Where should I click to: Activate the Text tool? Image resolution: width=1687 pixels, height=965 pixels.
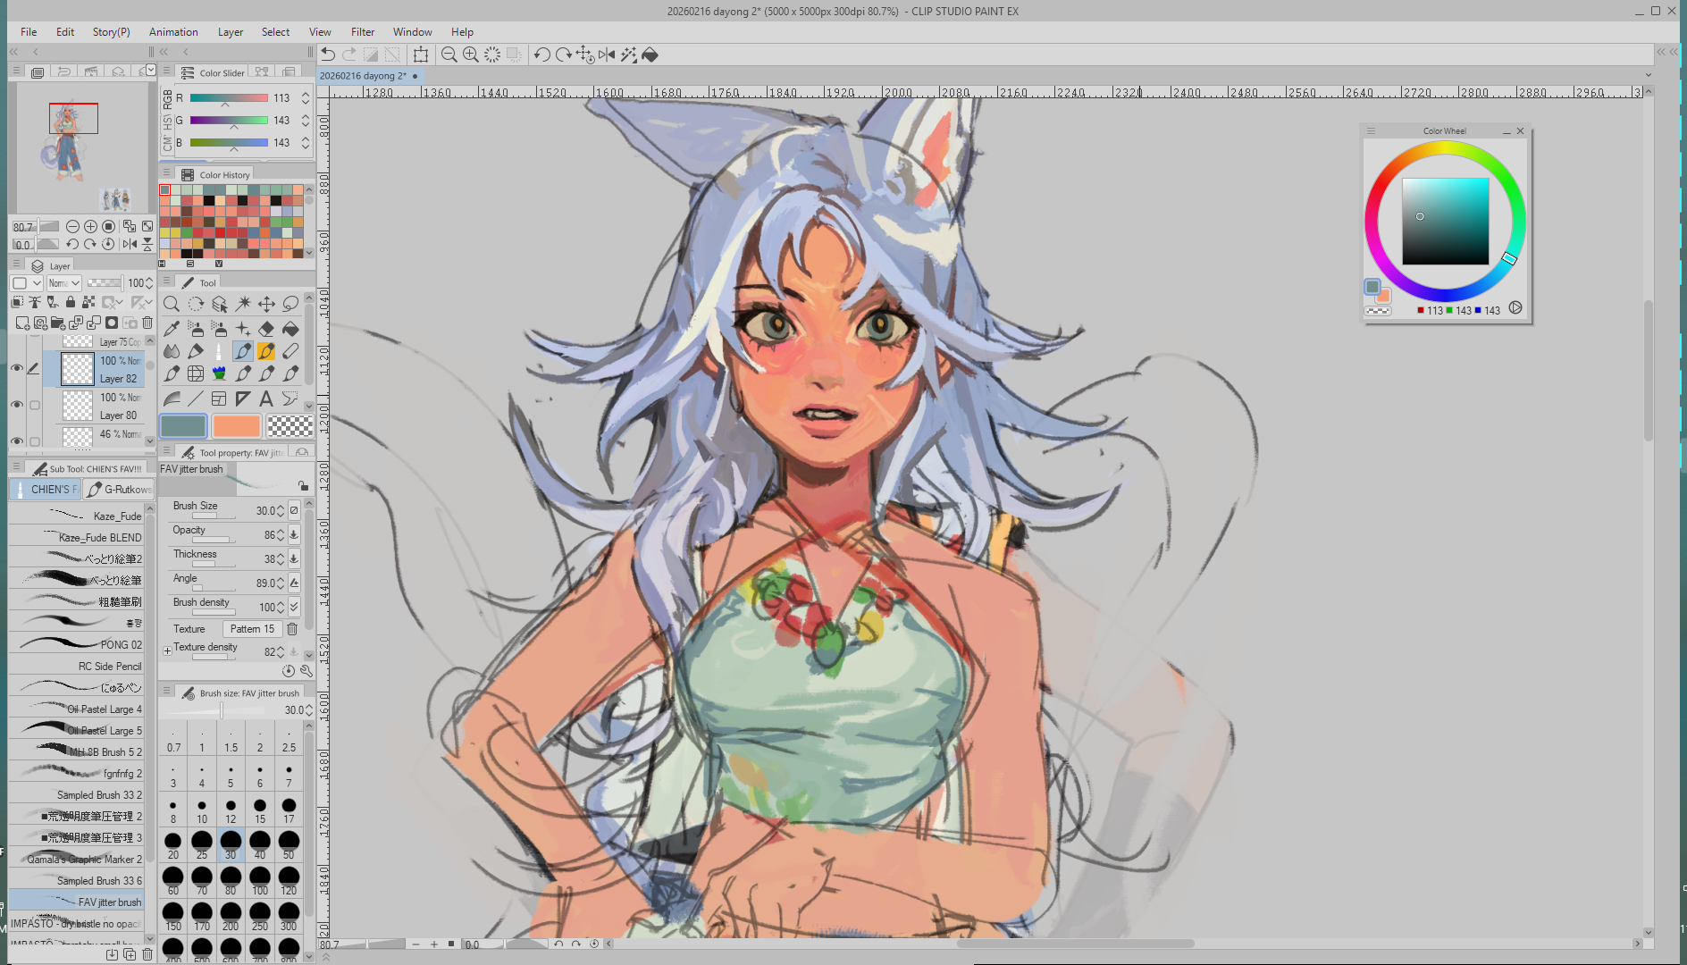266,399
